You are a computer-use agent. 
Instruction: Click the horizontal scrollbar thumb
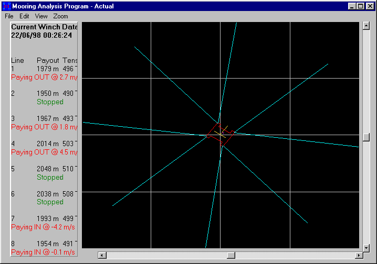pos(231,255)
